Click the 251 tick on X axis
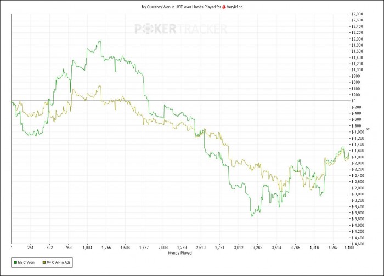Screen dimensions: 384x276 coord(30,248)
